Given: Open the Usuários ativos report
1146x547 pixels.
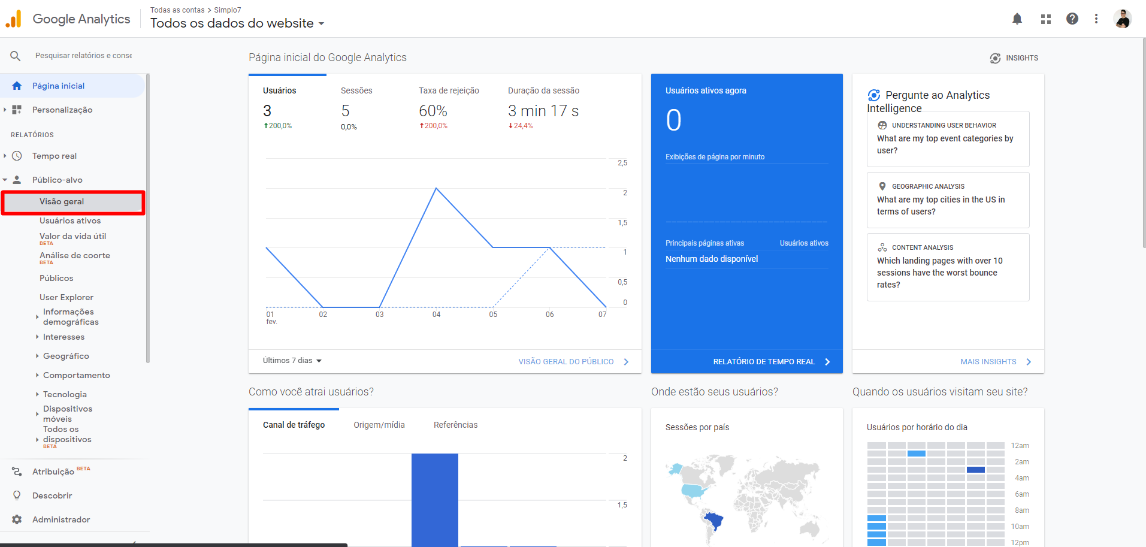Looking at the screenshot, I should (x=70, y=220).
